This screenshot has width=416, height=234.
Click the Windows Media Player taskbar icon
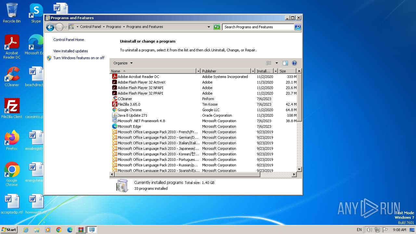48,230
